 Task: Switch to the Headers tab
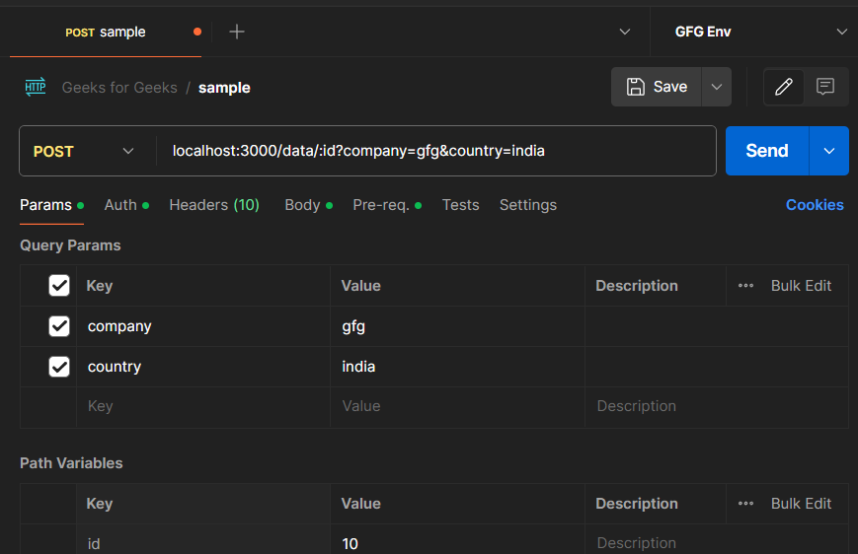214,205
